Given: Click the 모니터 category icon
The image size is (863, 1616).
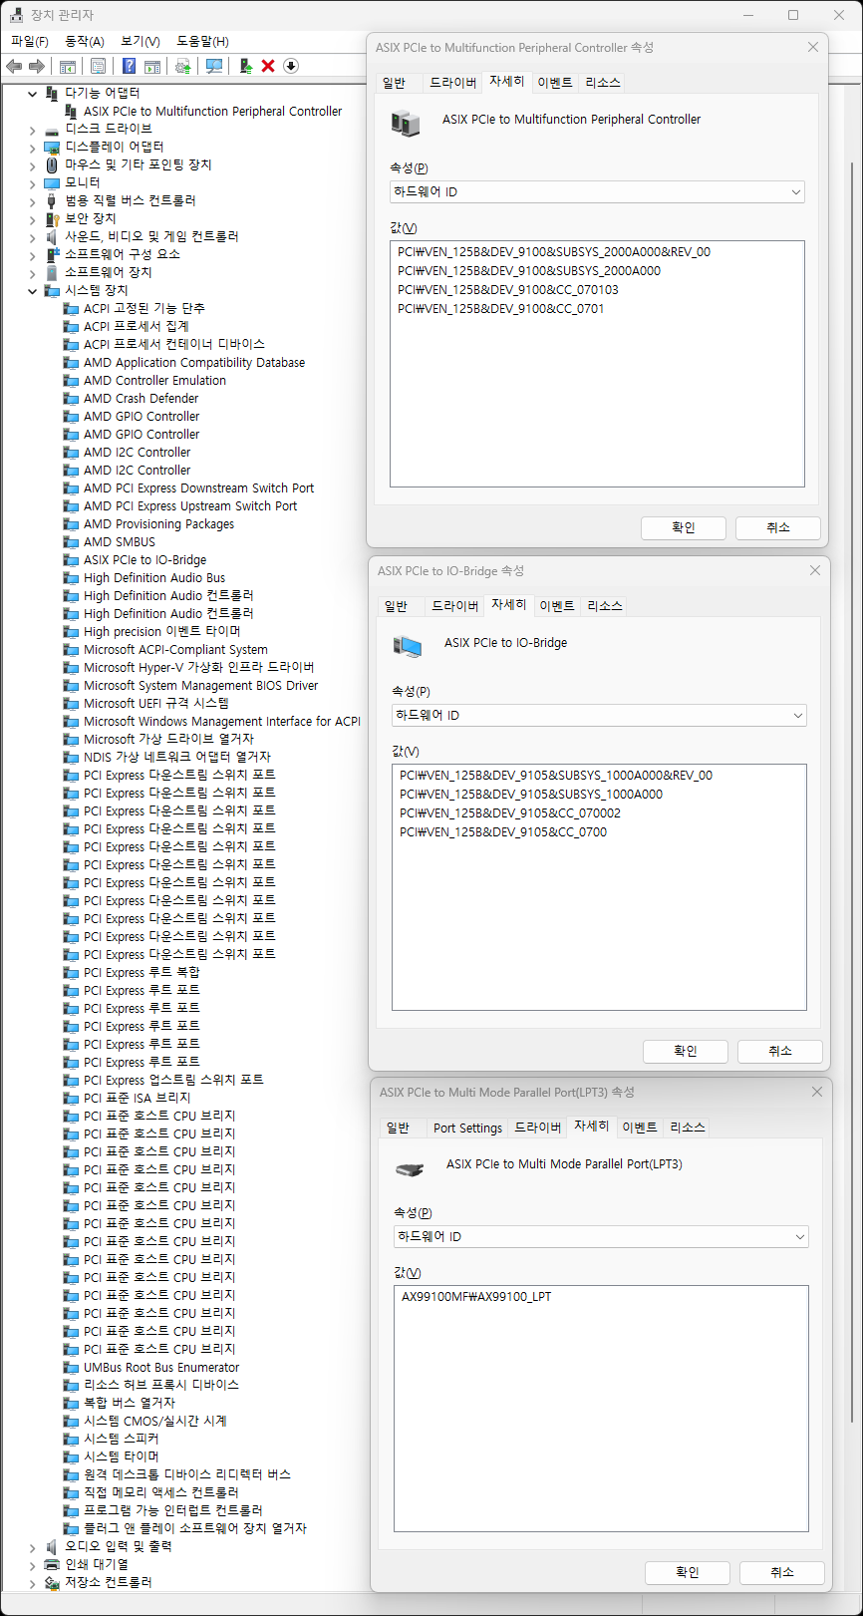Looking at the screenshot, I should [x=52, y=182].
